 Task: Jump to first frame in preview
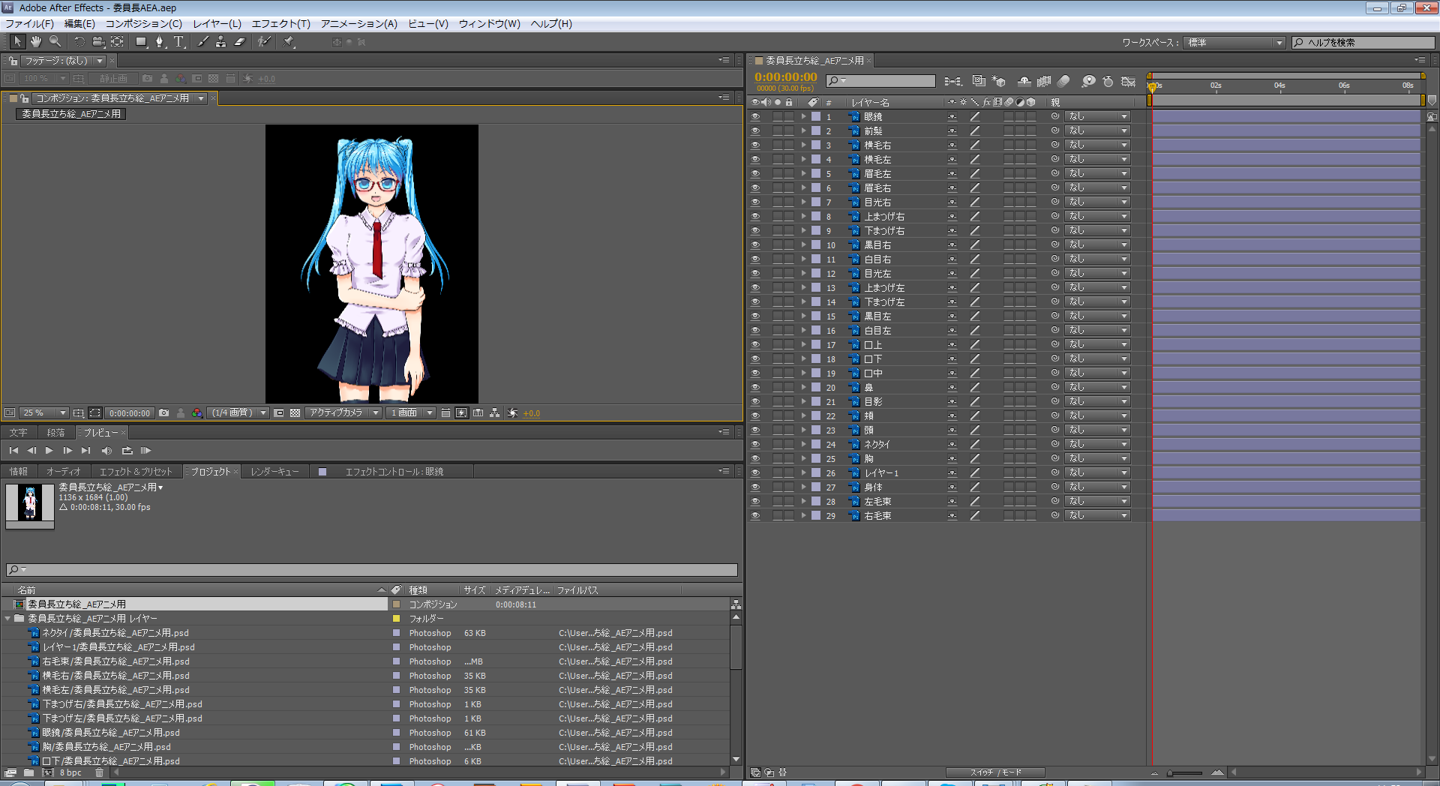click(x=13, y=451)
